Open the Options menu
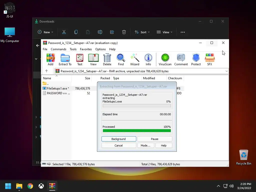256x192 pixels. 100,49
